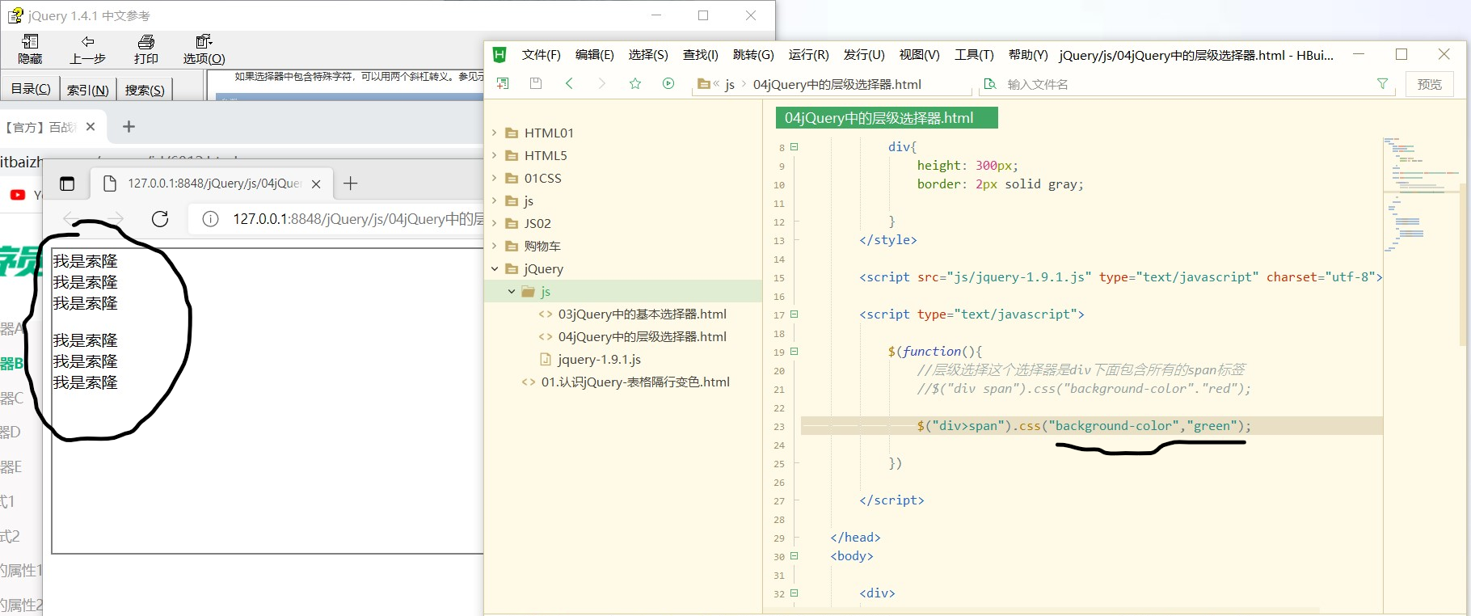This screenshot has height=616, width=1471.
Task: Open new tab beside 127.0.0.1 tab
Action: (350, 184)
